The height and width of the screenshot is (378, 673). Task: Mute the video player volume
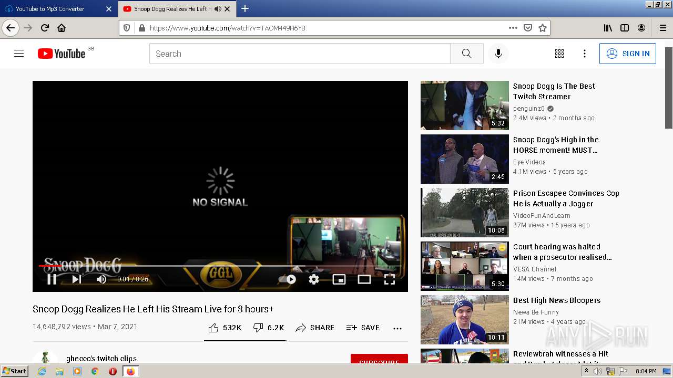(x=101, y=279)
